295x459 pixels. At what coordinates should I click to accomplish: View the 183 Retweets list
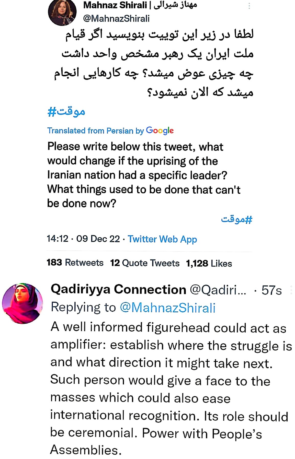click(75, 263)
